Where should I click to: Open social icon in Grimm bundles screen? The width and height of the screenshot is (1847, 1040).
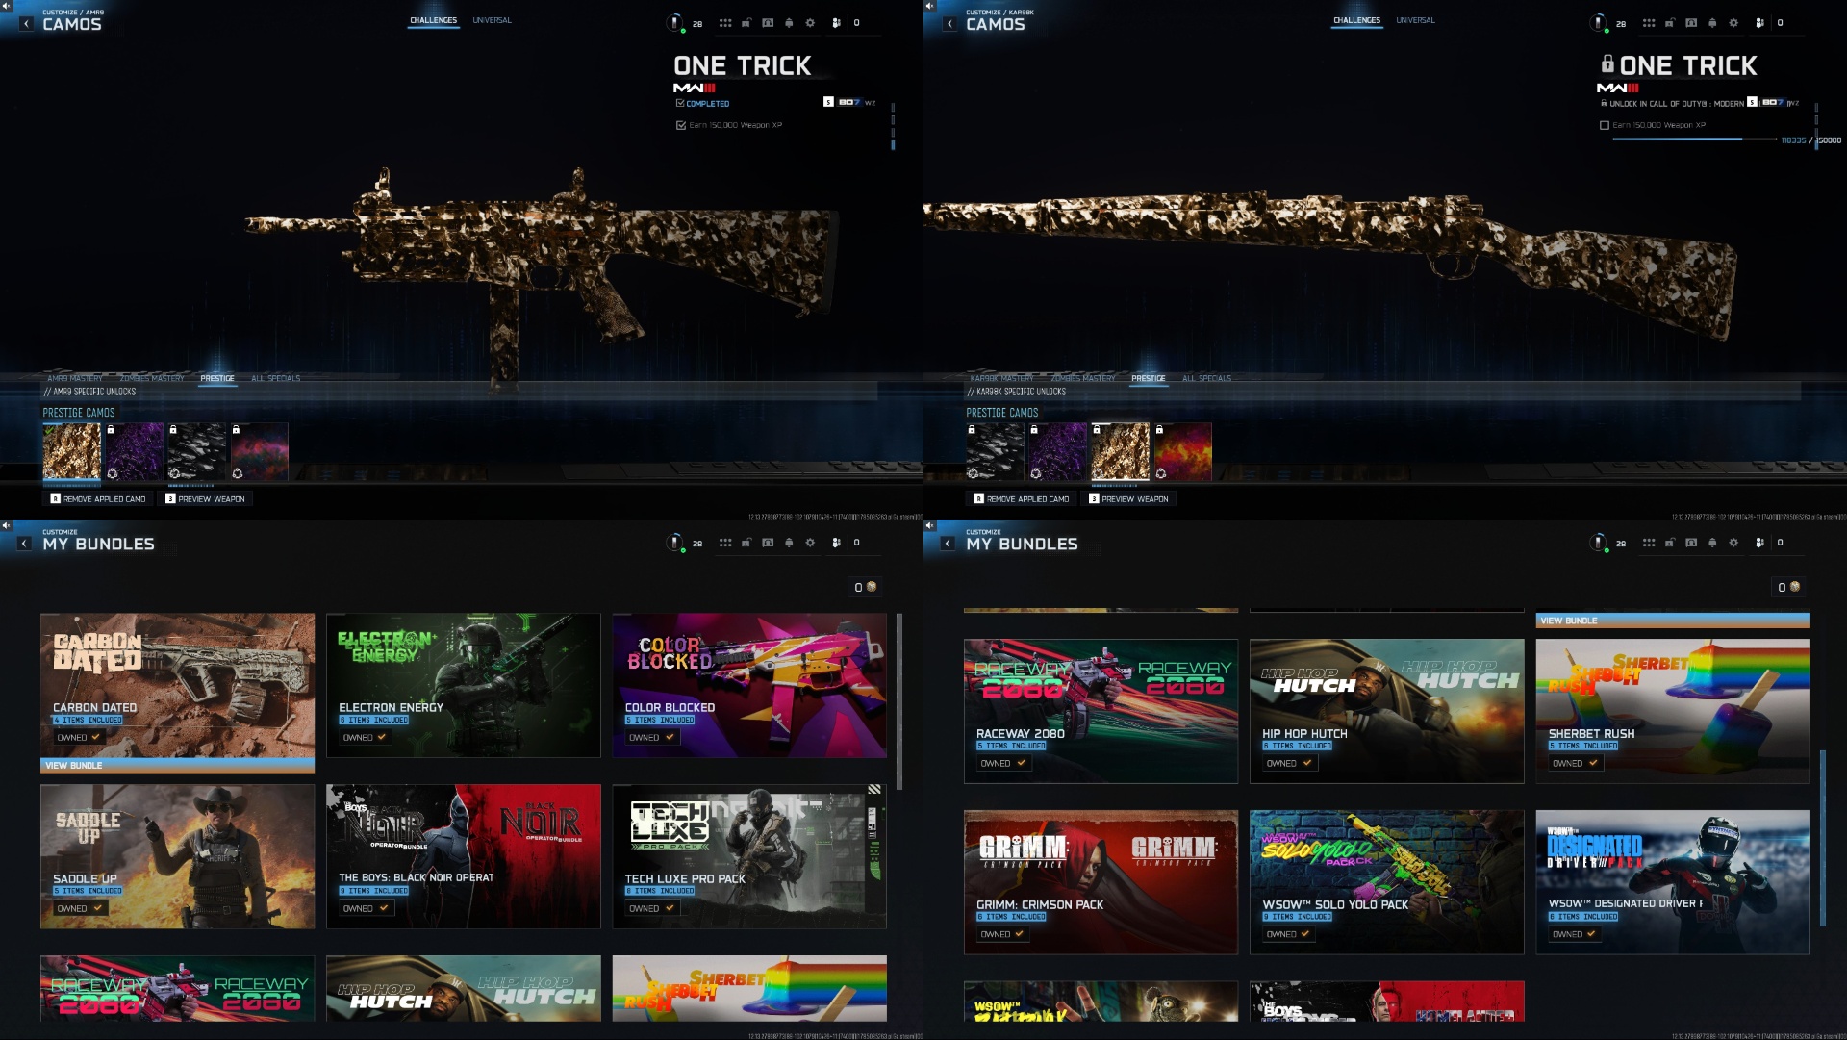pos(1760,543)
